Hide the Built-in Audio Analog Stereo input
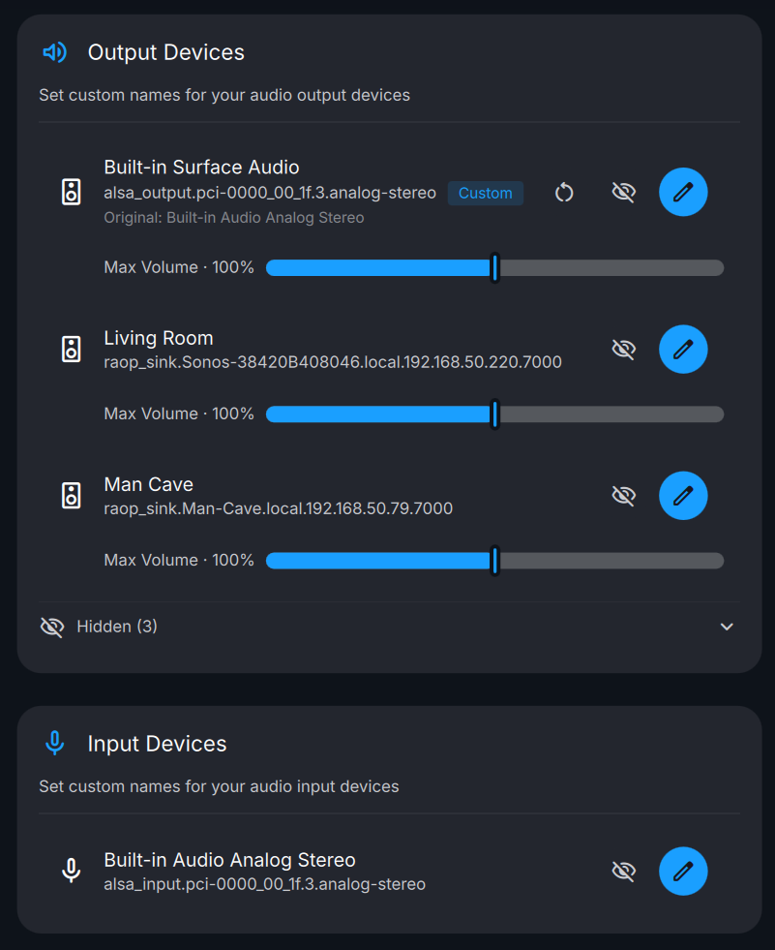This screenshot has height=950, width=775. tap(623, 871)
